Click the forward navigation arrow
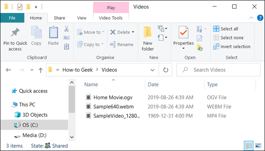 (x=22, y=70)
